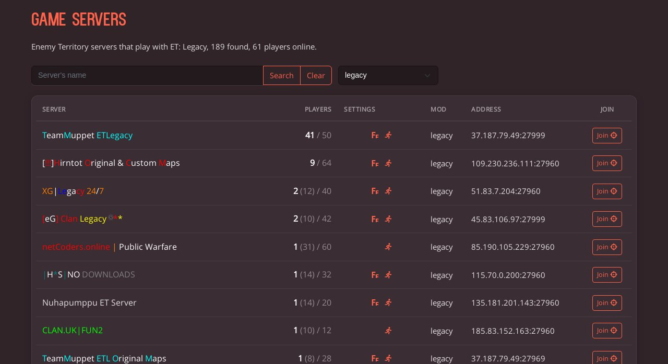
Task: Join the Nuhapumppu ET Server
Action: (607, 303)
